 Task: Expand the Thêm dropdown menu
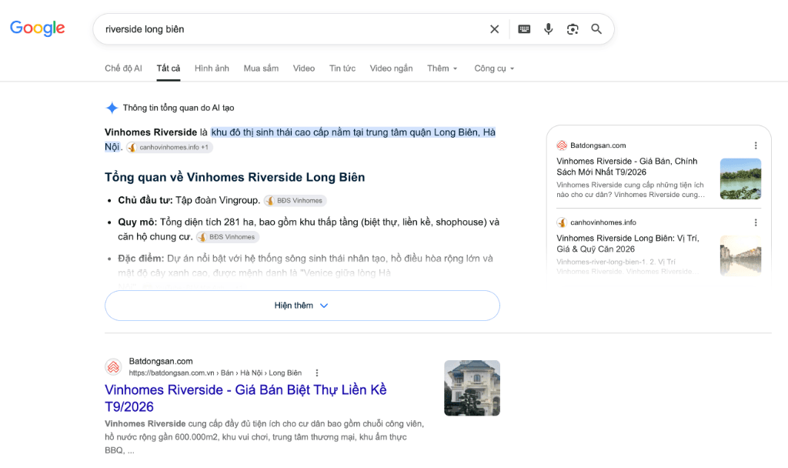click(x=442, y=69)
